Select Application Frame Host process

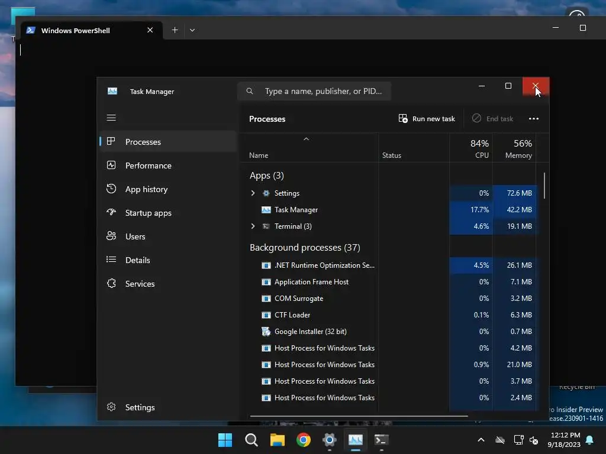point(388,282)
